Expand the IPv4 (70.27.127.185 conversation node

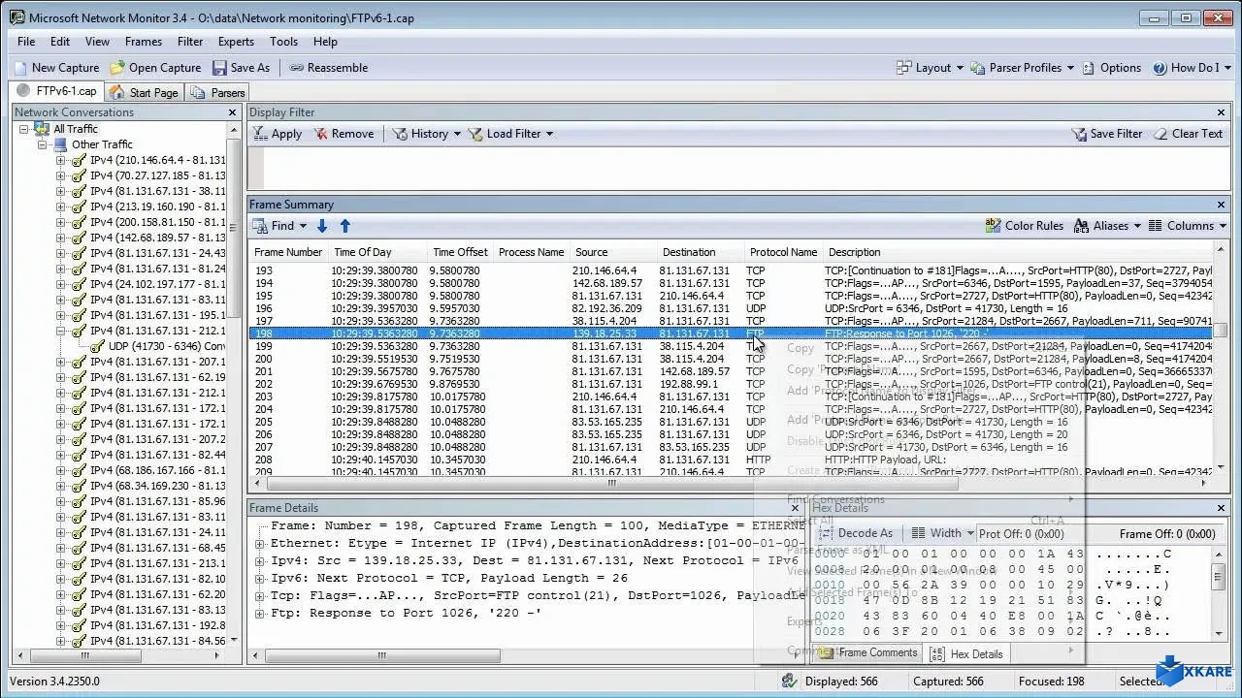pyautogui.click(x=60, y=175)
